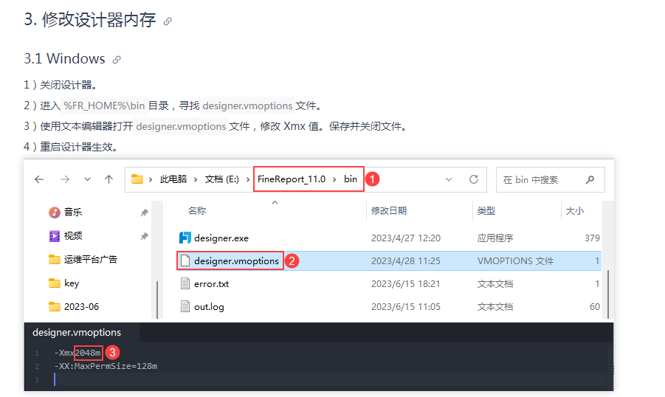Click anchor link icon beside 修改设计器内存 heading
Screen dimensions: 665x397
(x=168, y=21)
